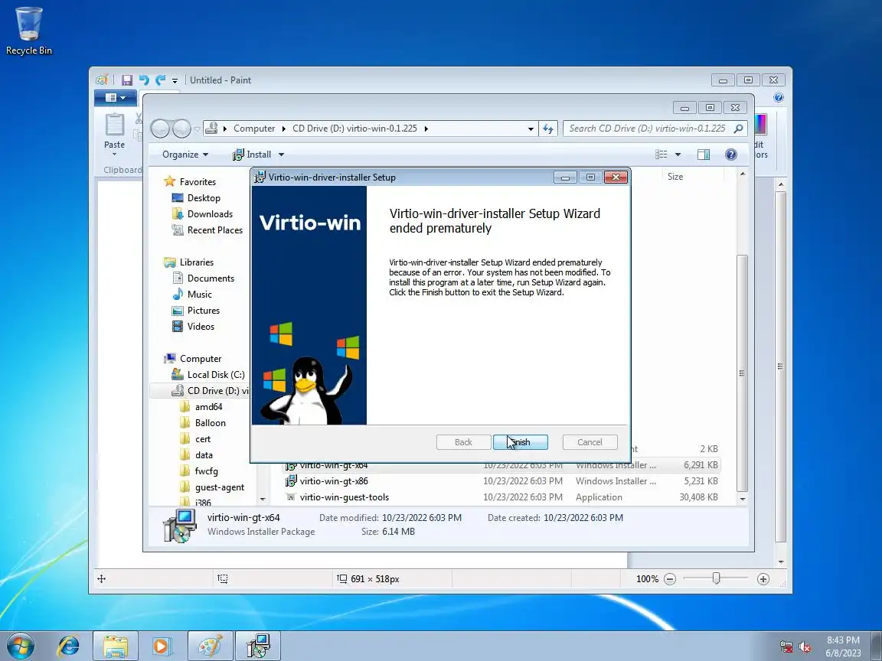This screenshot has height=661, width=882.
Task: Open Windows Explorer taskbar icon
Action: (116, 646)
